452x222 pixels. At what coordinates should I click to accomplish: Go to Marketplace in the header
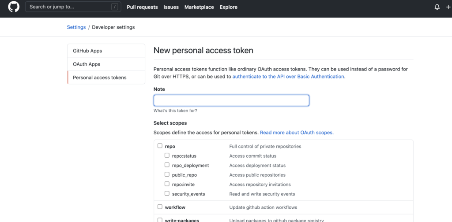point(199,7)
